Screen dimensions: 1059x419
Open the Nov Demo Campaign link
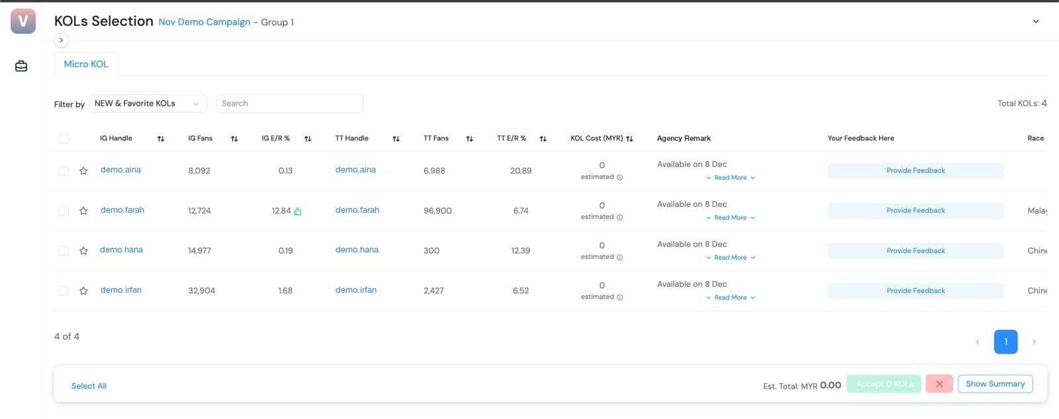(x=205, y=22)
